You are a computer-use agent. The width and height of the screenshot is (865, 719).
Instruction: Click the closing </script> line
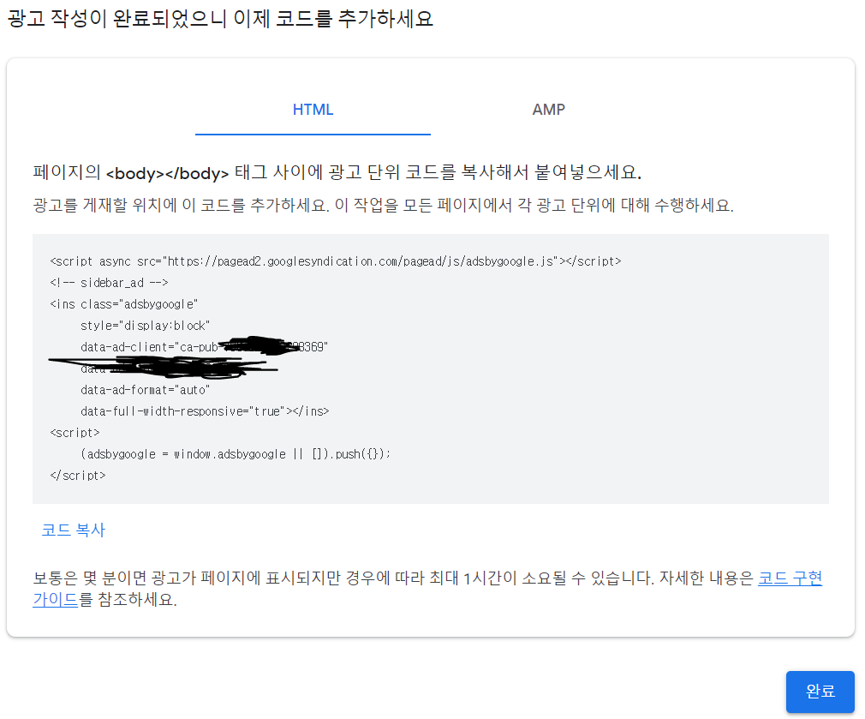[78, 476]
